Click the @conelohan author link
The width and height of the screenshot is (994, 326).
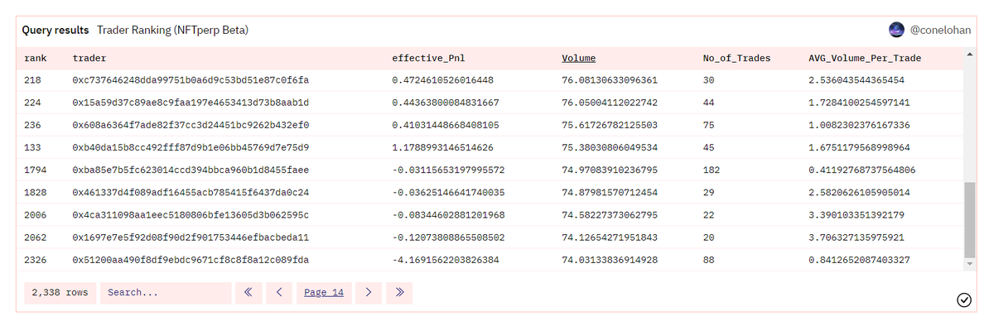[x=940, y=30]
